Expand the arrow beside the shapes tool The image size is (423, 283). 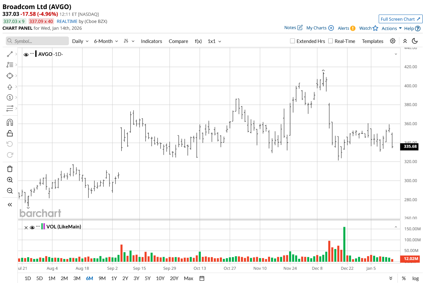[16, 76]
